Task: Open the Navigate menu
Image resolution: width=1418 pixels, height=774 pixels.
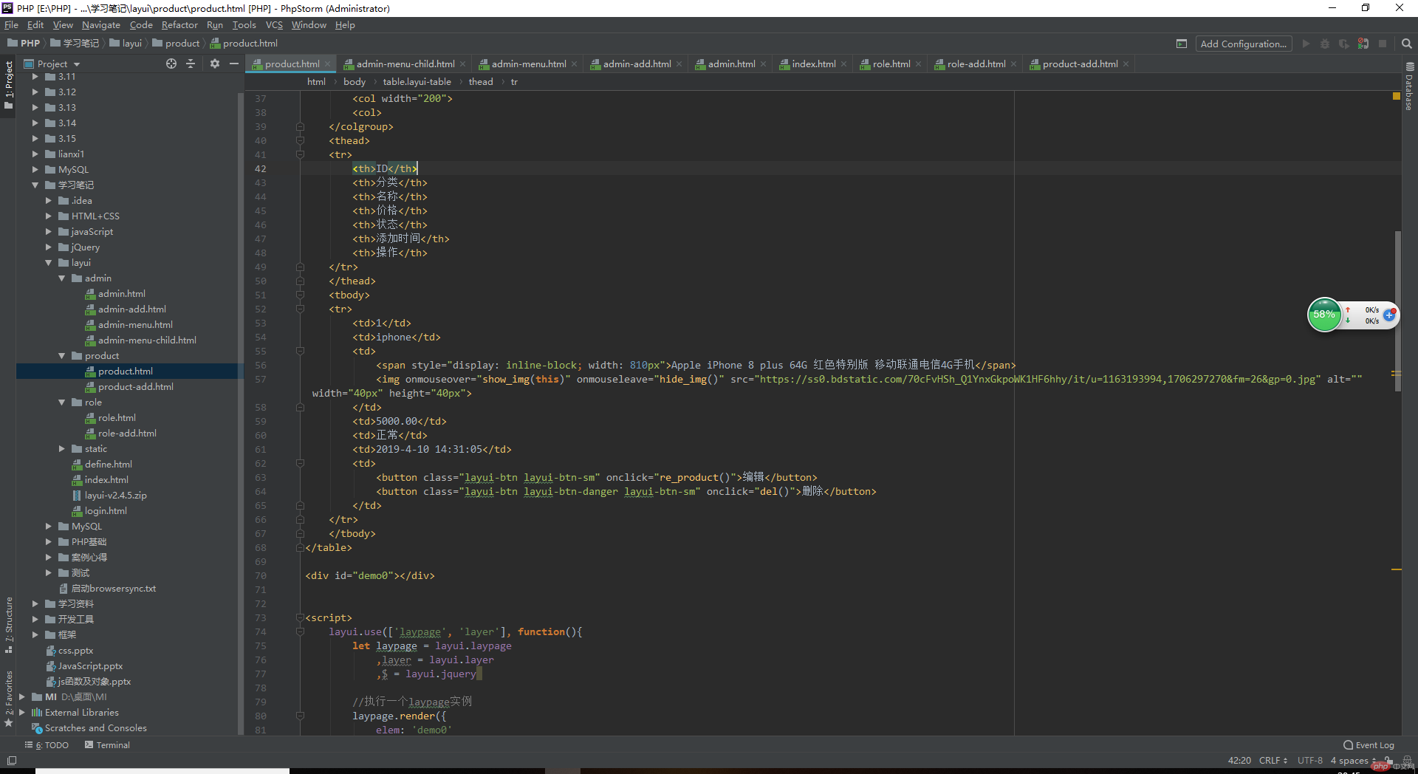Action: pyautogui.click(x=101, y=25)
